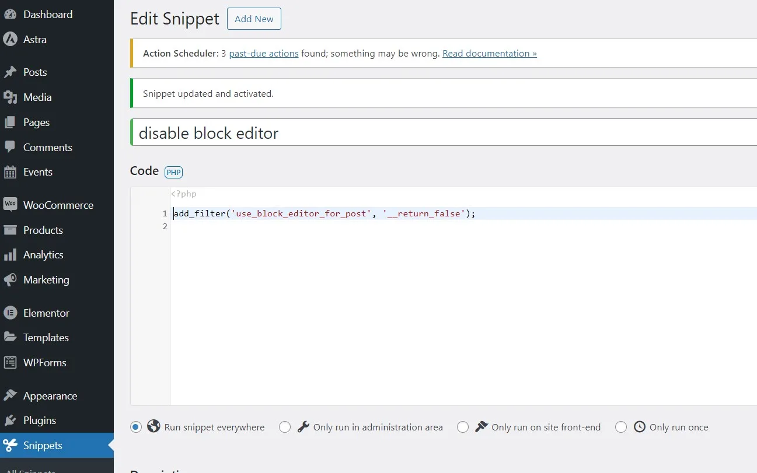Open the Dashboard menu label

click(48, 15)
